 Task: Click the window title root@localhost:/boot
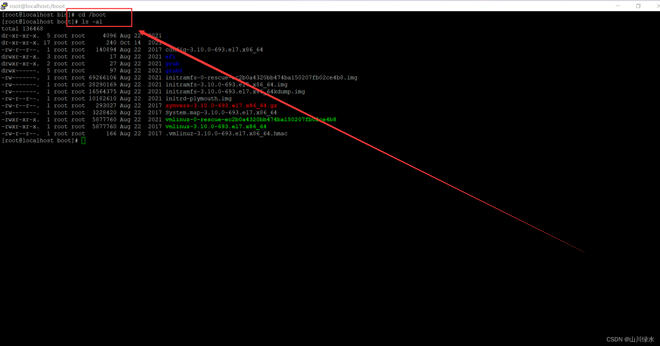(37, 6)
